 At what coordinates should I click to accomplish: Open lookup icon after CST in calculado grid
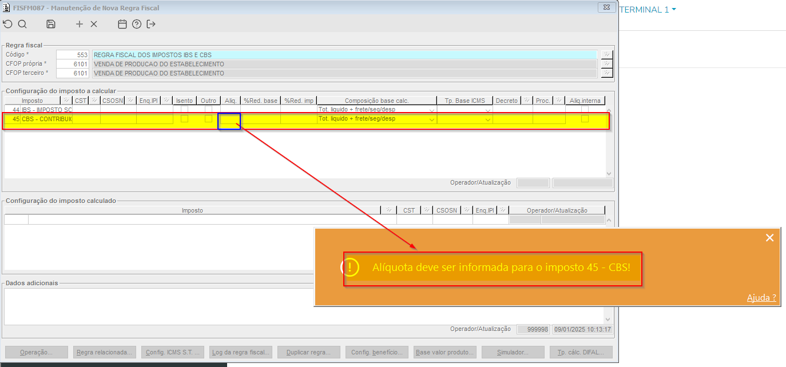(427, 210)
